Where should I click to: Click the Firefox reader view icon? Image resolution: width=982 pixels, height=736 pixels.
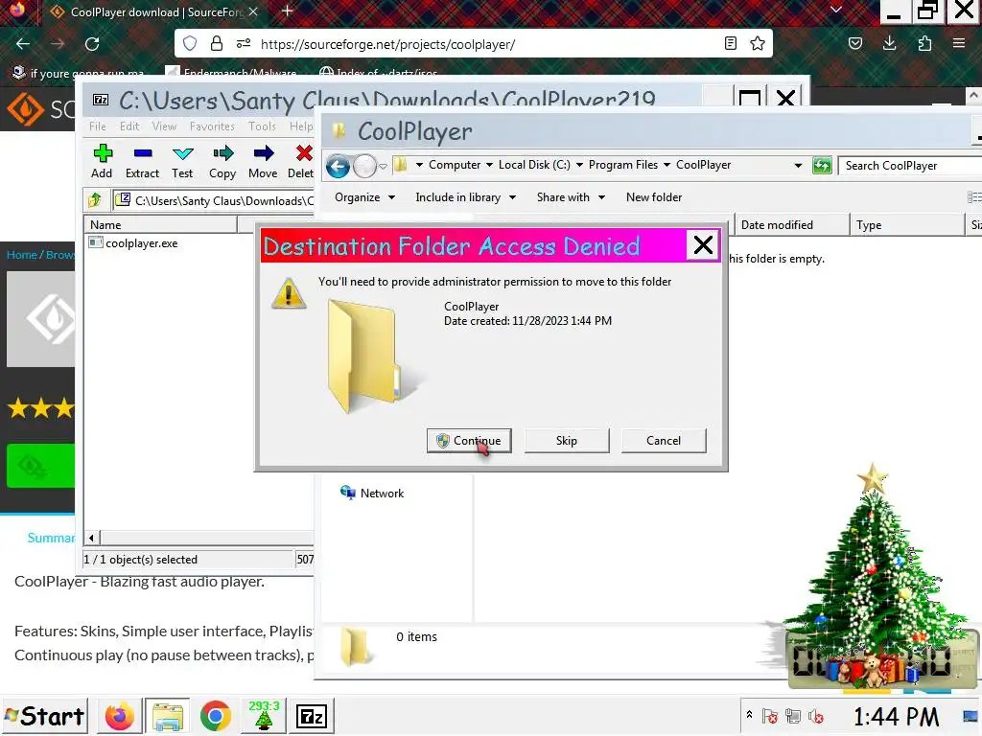coord(730,43)
